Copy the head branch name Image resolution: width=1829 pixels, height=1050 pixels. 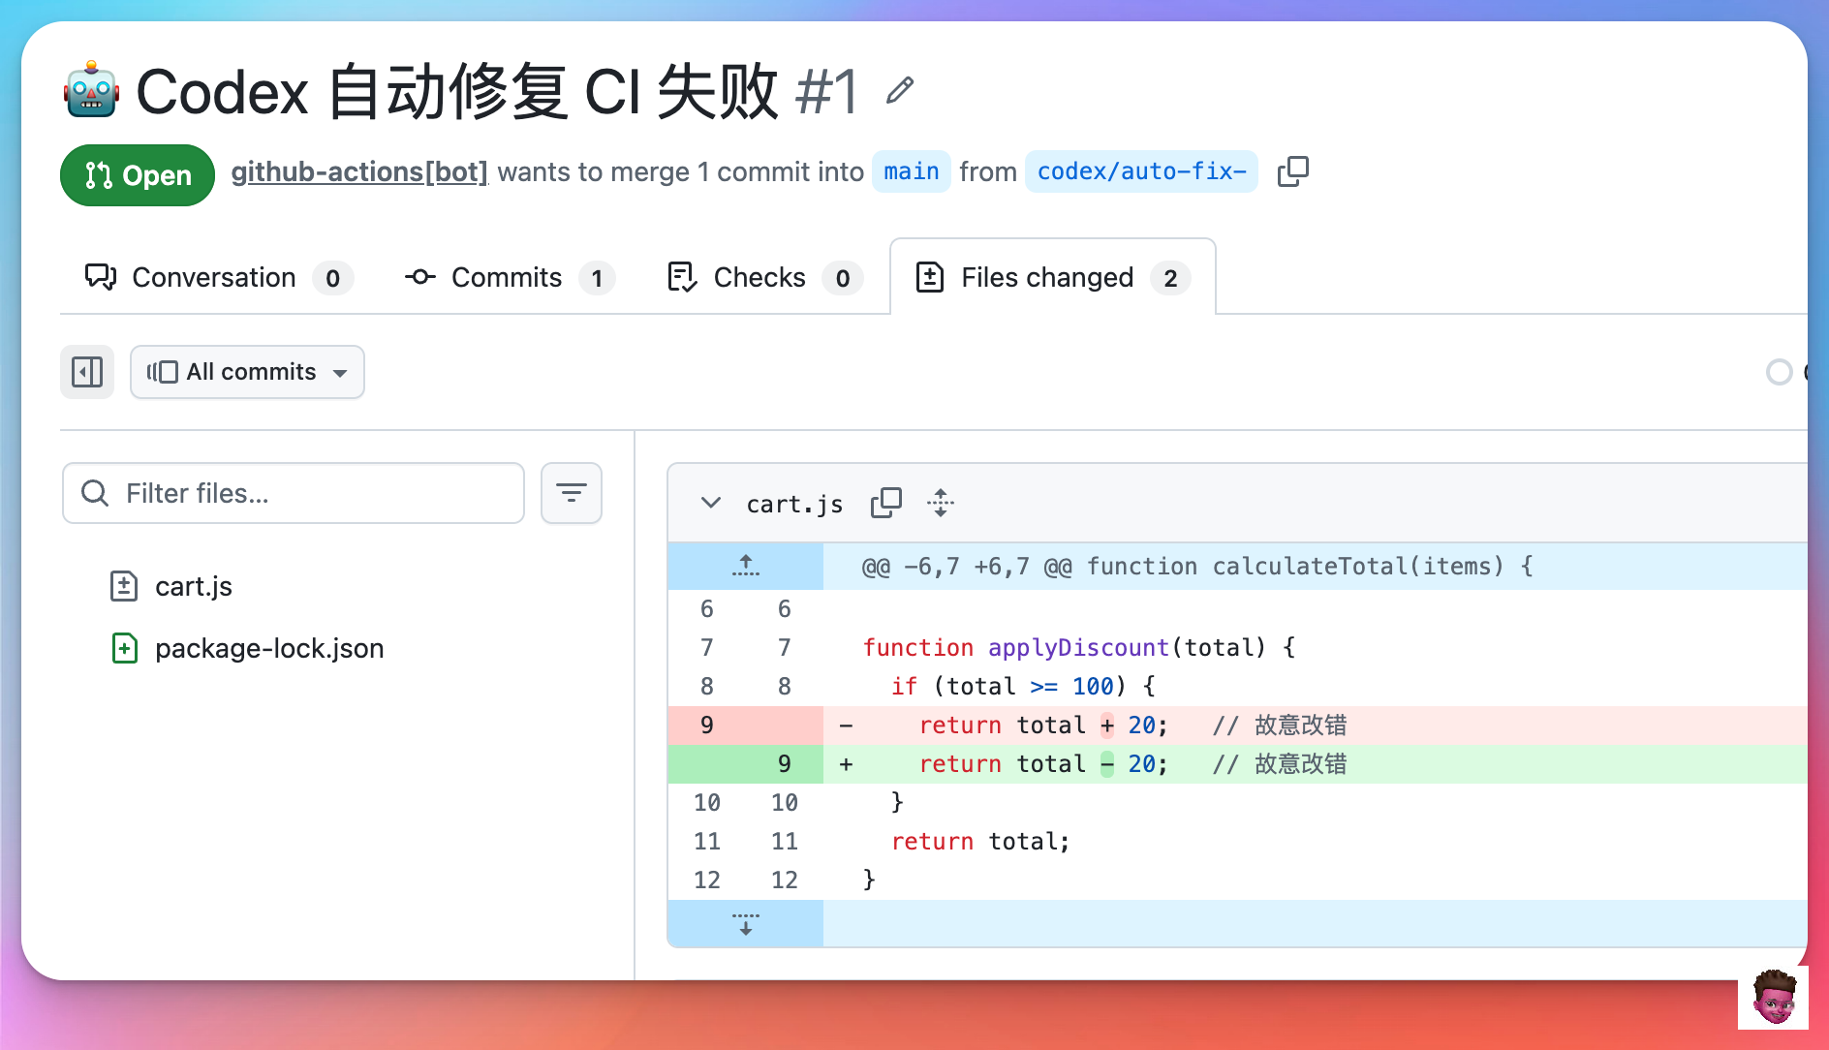coord(1292,171)
